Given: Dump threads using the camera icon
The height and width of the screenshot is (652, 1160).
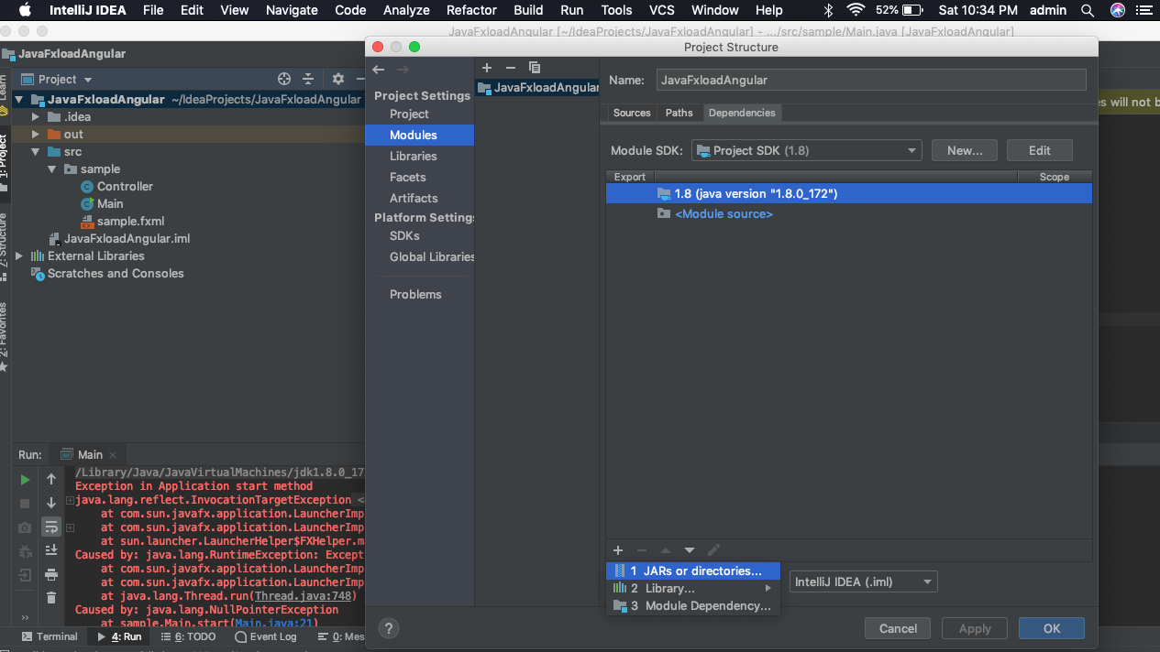Looking at the screenshot, I should tap(25, 527).
